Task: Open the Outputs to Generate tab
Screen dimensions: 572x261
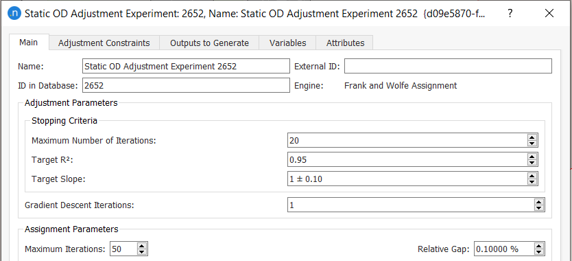Action: [x=209, y=43]
